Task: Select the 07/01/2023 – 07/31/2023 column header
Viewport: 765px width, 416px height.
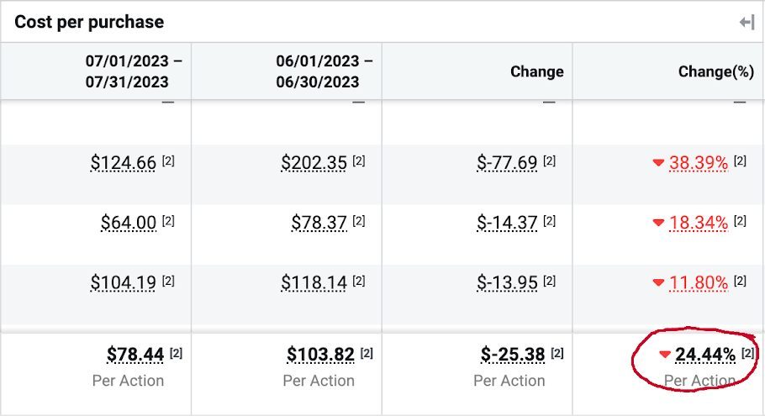Action: point(134,71)
